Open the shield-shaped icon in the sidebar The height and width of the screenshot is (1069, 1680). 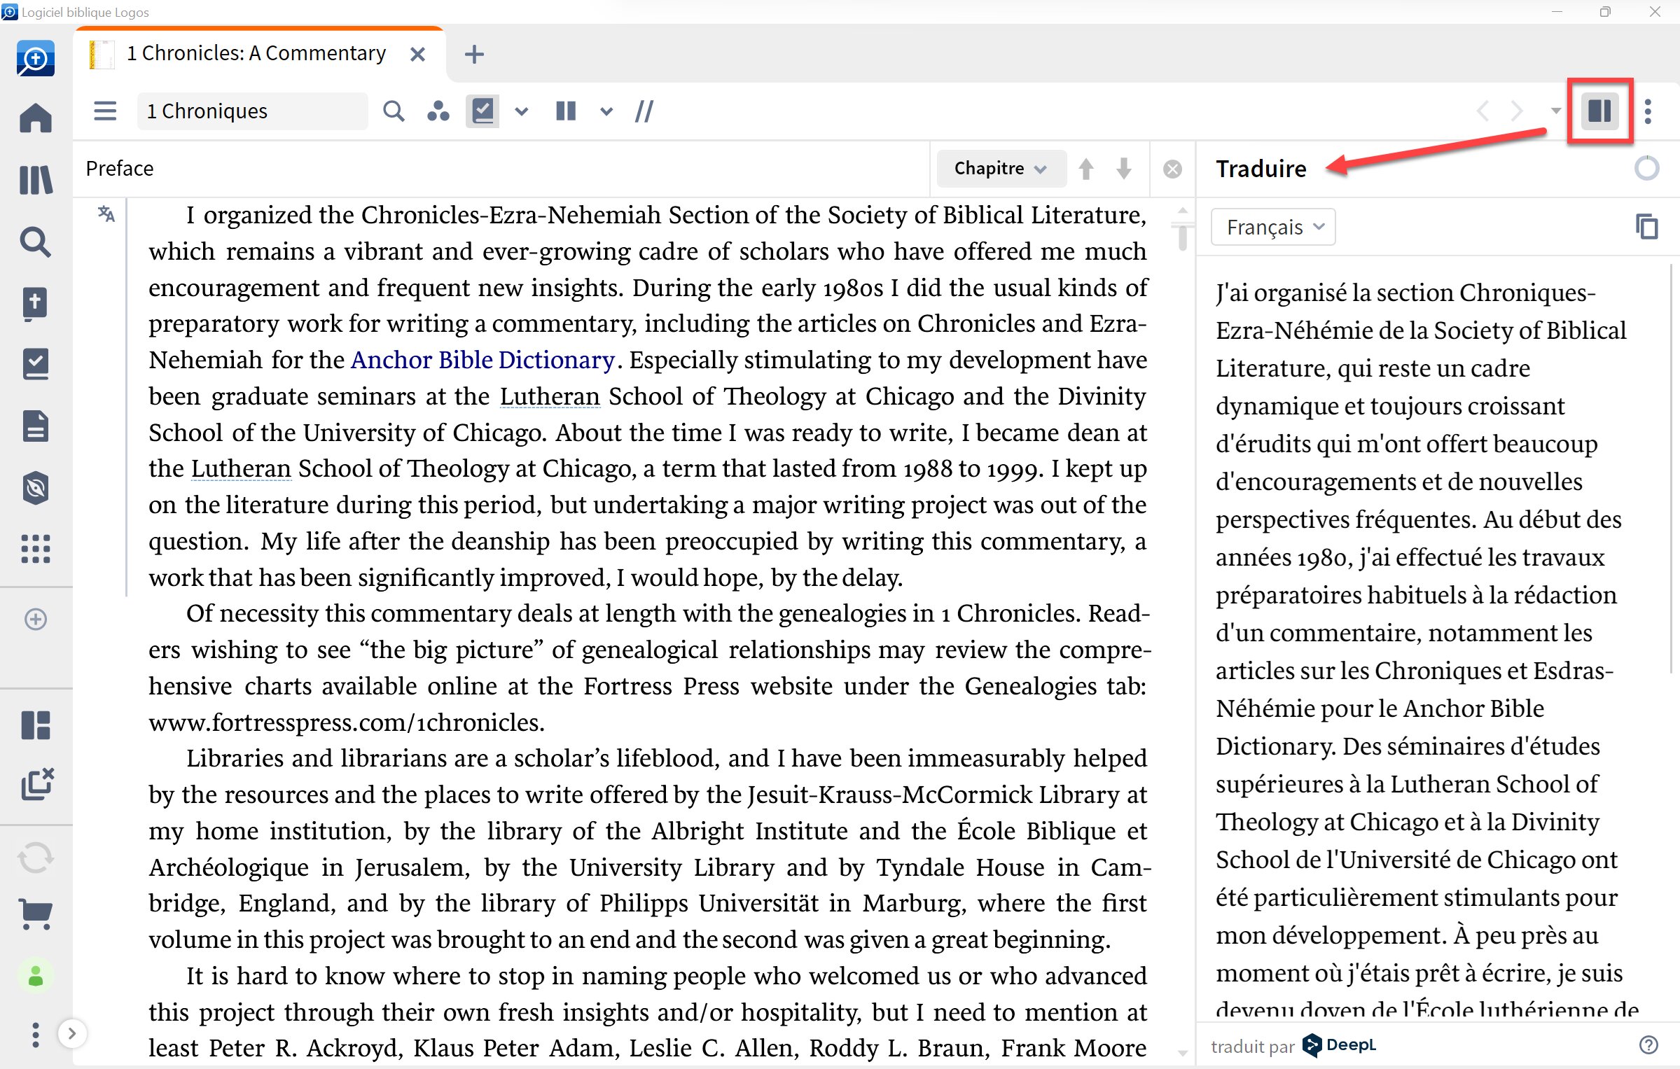click(36, 488)
